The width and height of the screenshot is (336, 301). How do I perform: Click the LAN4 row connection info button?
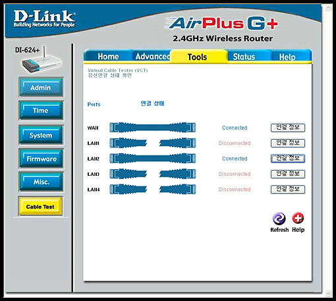coord(288,189)
